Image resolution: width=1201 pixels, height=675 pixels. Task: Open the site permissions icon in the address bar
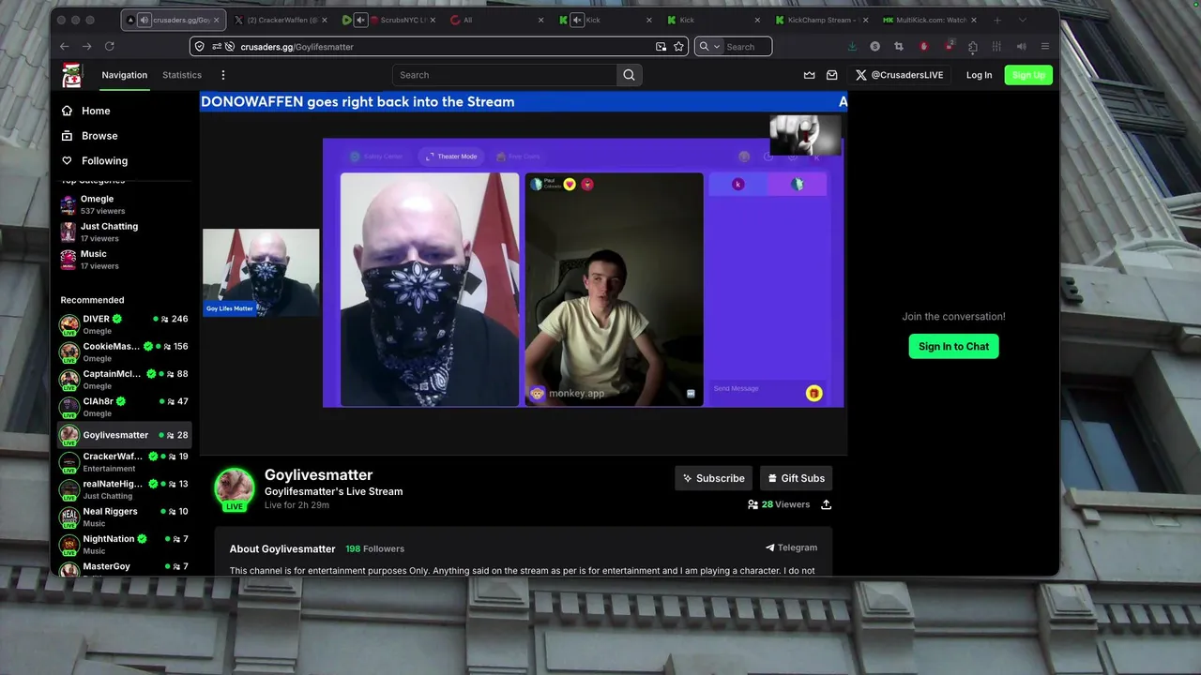(x=217, y=46)
